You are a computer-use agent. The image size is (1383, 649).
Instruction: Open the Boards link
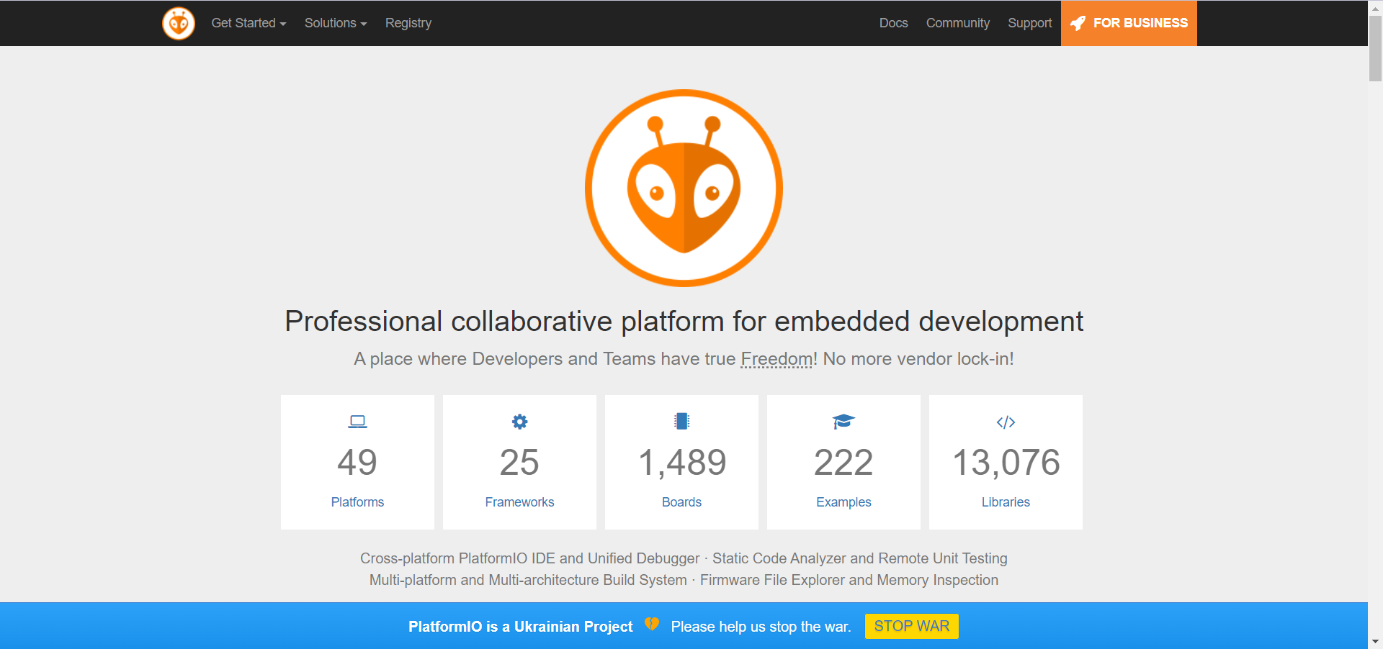click(x=681, y=502)
